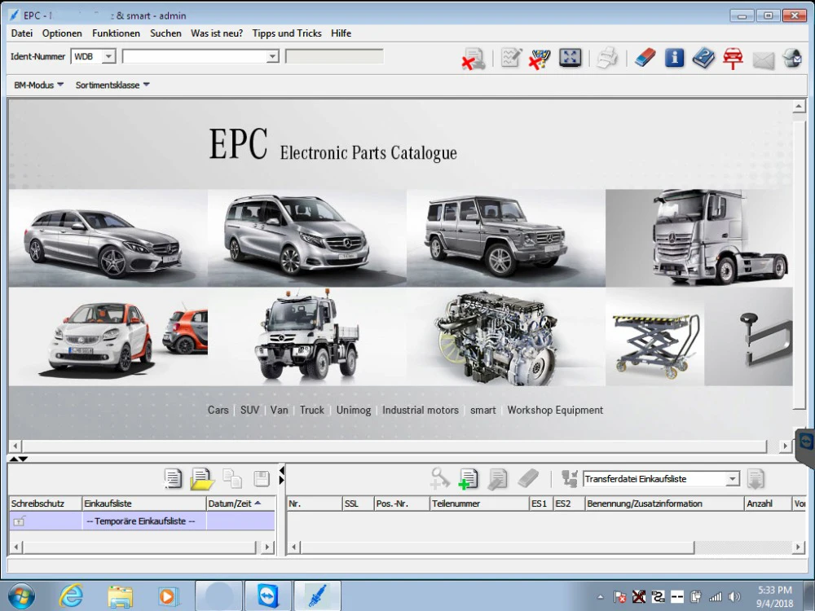
Task: Show hidden tray icons arrow
Action: (x=601, y=597)
